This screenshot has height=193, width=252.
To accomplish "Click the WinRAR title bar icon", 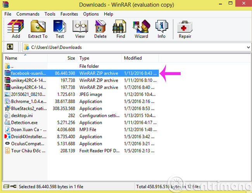I will [5, 5].
